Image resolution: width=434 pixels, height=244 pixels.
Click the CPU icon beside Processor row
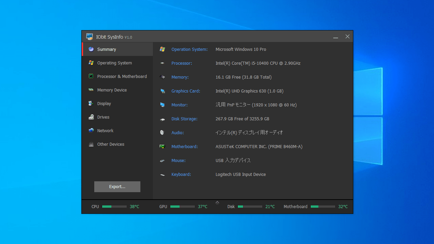162,63
